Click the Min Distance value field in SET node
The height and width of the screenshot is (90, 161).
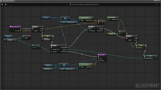pyautogui.click(x=47, y=39)
